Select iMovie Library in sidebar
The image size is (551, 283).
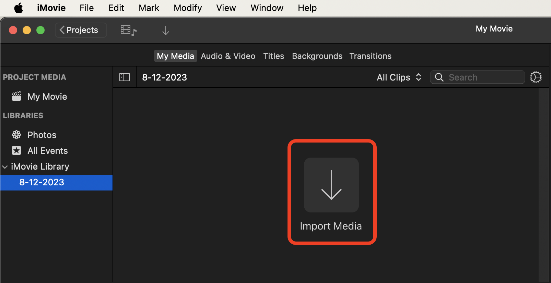point(40,167)
